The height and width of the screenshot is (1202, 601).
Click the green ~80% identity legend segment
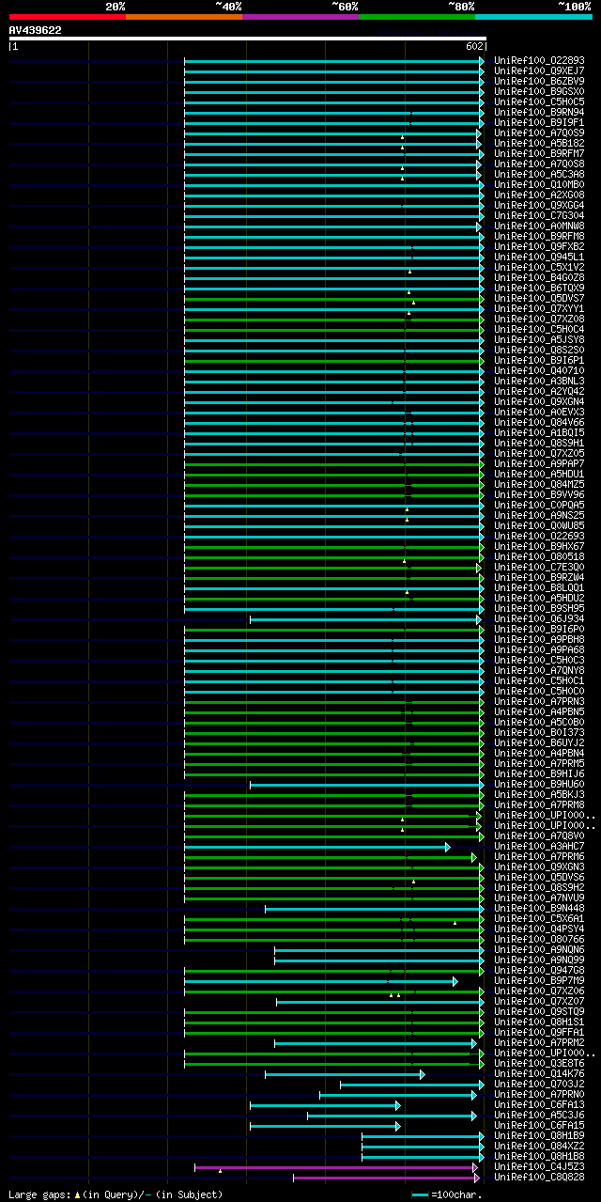tap(417, 17)
